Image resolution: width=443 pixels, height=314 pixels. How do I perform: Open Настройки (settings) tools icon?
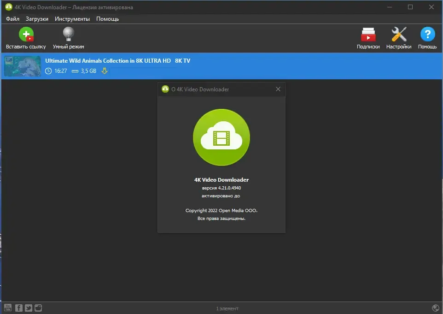pos(399,34)
